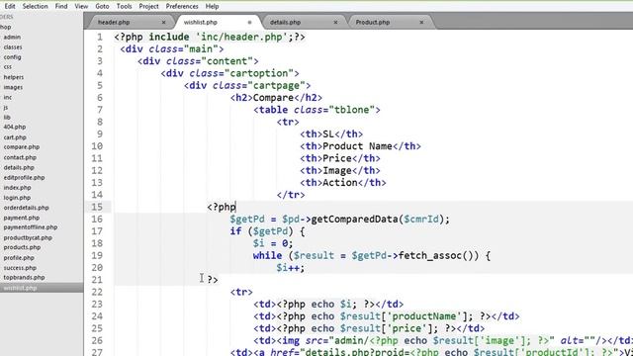
Task: Open the Find menu
Action: pyautogui.click(x=61, y=6)
